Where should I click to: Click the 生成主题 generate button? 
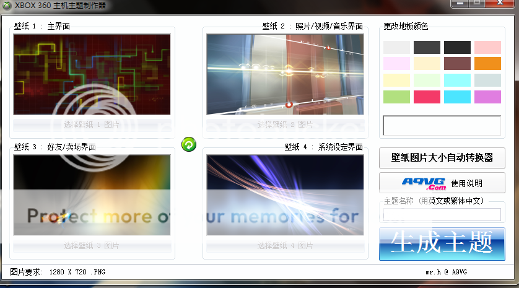442,243
